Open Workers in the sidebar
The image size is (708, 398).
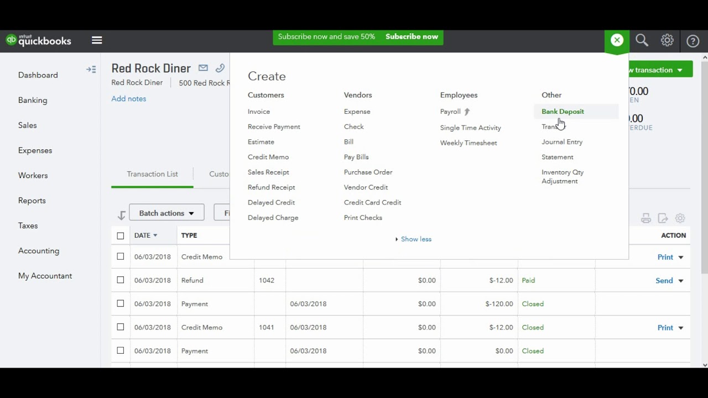tap(33, 175)
